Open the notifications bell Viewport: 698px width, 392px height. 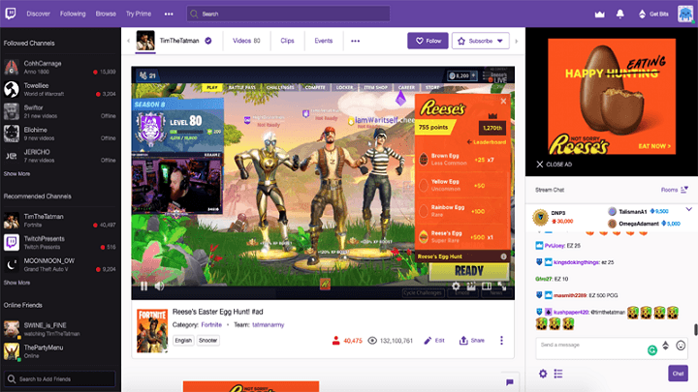click(x=620, y=14)
